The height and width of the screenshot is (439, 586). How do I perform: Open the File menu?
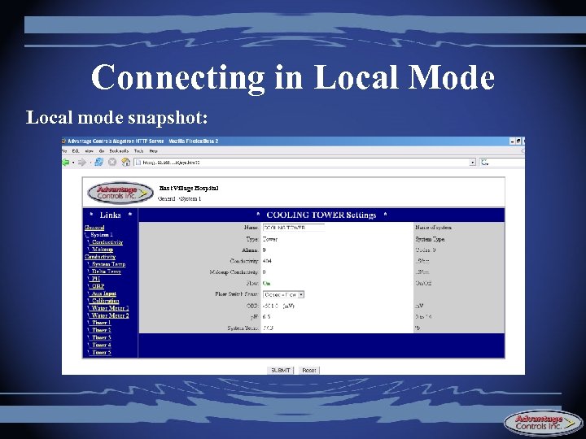click(64, 151)
